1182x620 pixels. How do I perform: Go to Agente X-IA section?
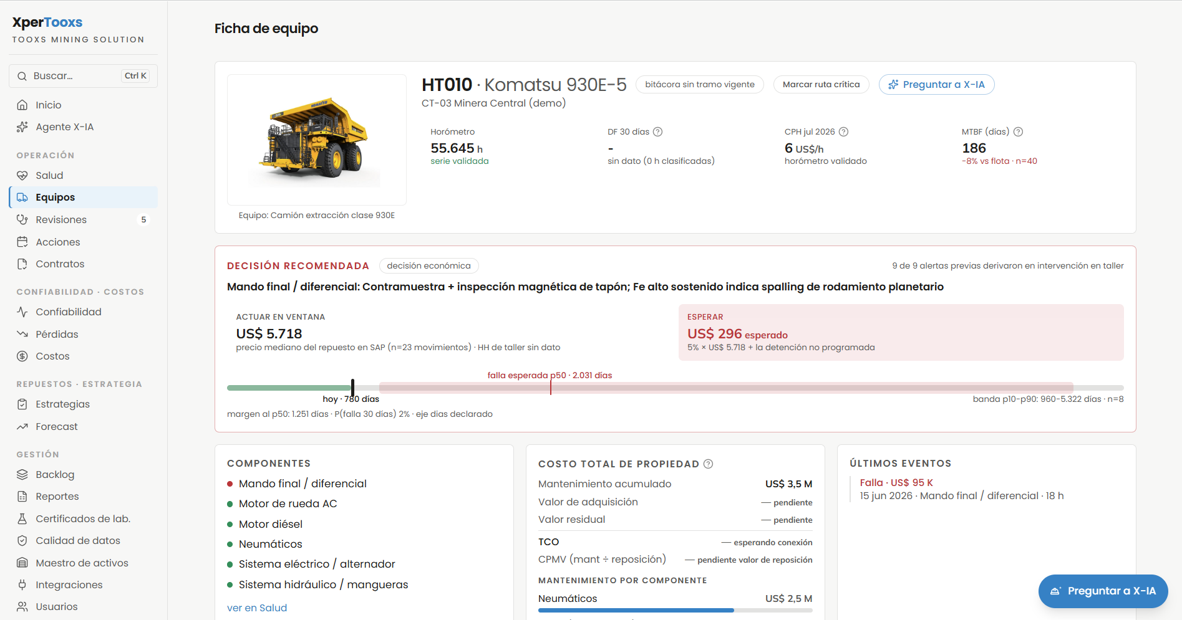pyautogui.click(x=83, y=127)
